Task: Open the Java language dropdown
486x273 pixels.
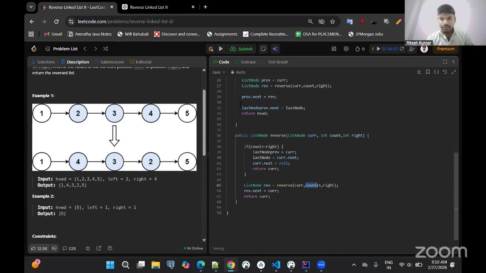Action: [x=219, y=72]
